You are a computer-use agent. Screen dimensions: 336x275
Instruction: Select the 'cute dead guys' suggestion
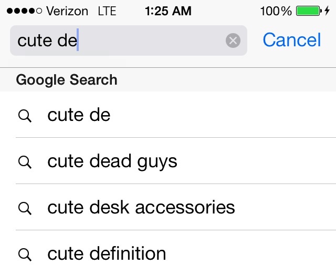click(x=168, y=161)
